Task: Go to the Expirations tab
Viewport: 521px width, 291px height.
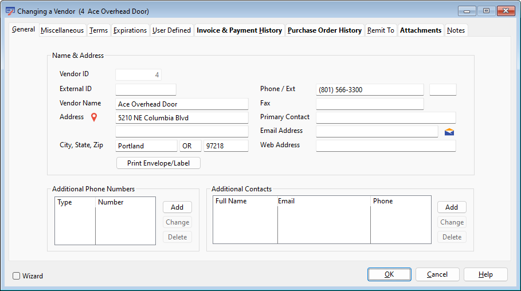Action: click(130, 30)
